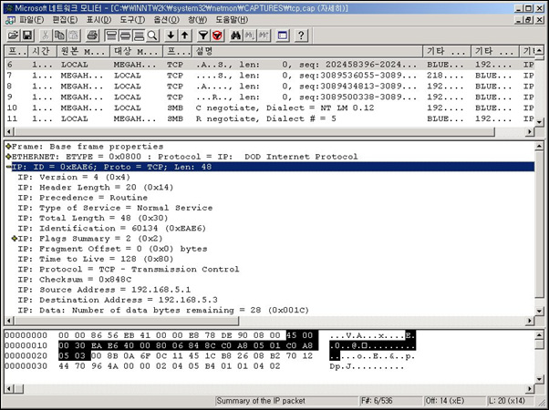Open the 편집(E) menu
Image resolution: width=549 pixels, height=410 pixels.
point(65,20)
